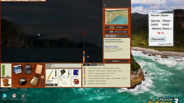The image size is (184, 103).
Task: Click the На базу button
Action: click(x=116, y=27)
